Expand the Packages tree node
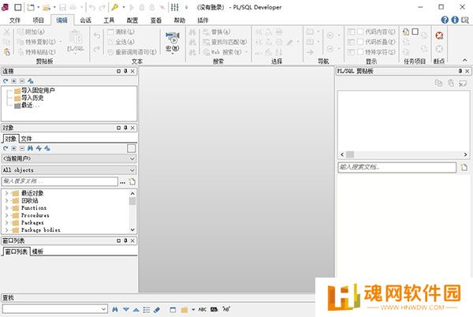 (x=6, y=222)
